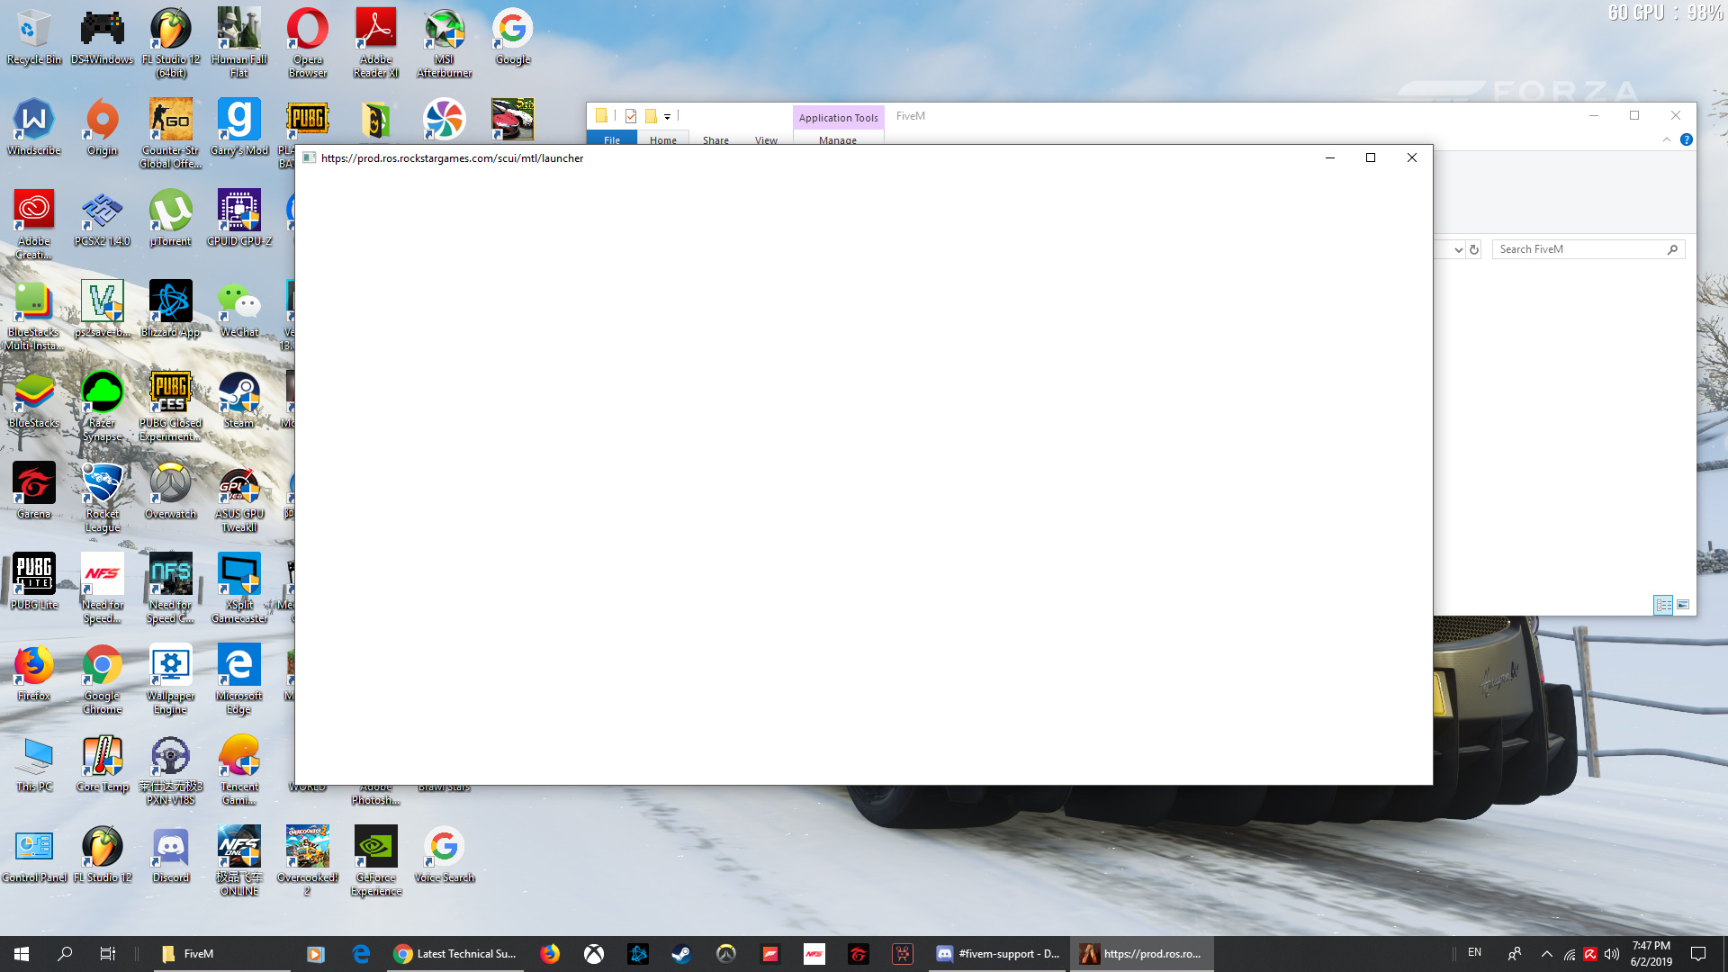The width and height of the screenshot is (1728, 972).
Task: Open the File menu in Explorer
Action: point(612,140)
